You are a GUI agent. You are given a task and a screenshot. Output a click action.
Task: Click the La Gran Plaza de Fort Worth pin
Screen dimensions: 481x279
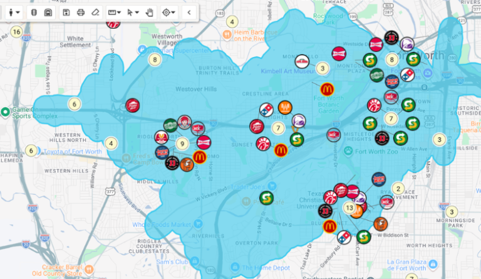tap(433, 264)
